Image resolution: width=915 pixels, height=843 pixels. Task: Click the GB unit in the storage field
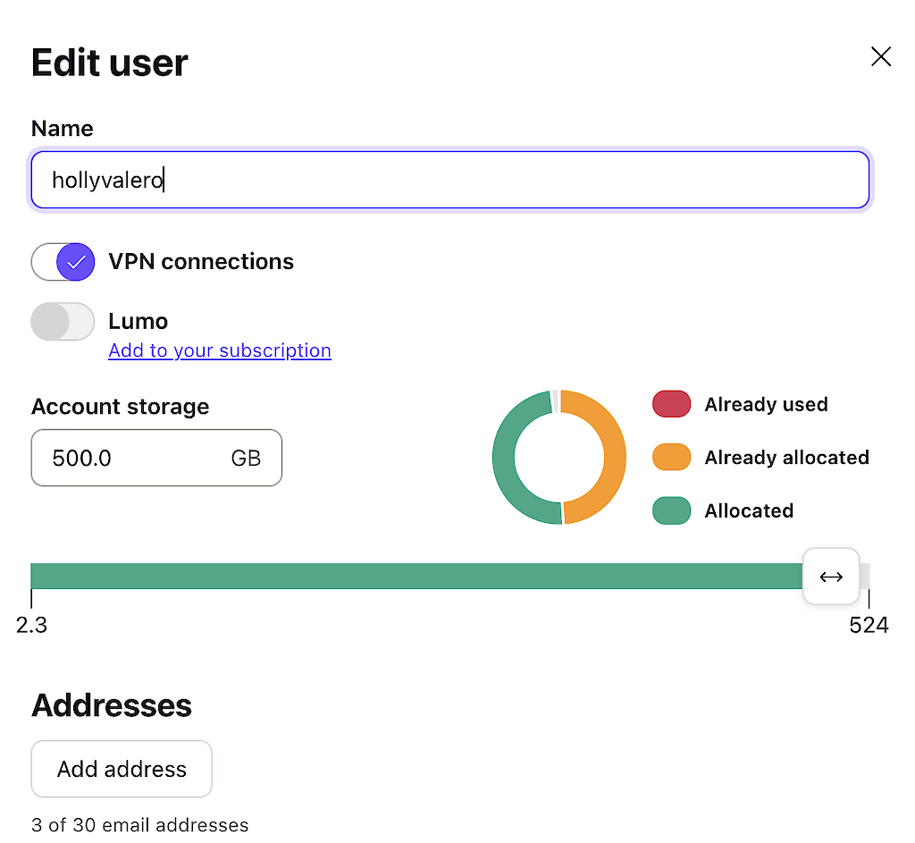tap(246, 459)
